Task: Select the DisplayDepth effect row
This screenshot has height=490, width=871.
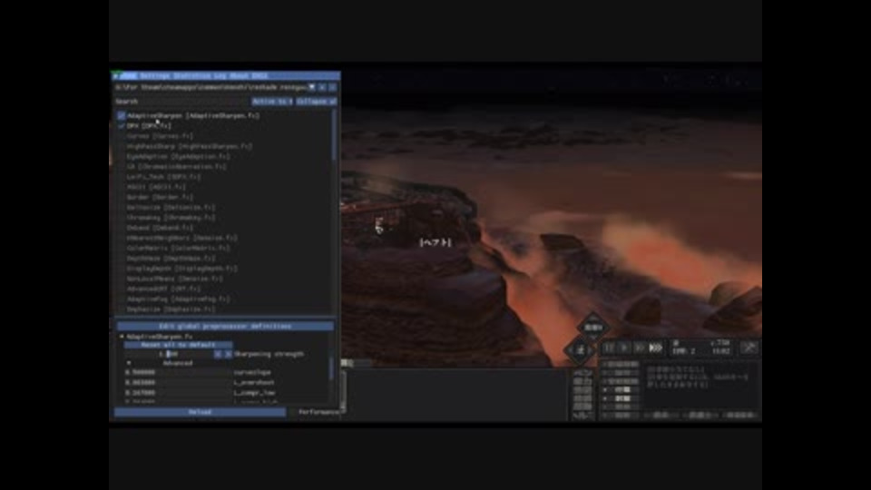Action: pyautogui.click(x=182, y=269)
